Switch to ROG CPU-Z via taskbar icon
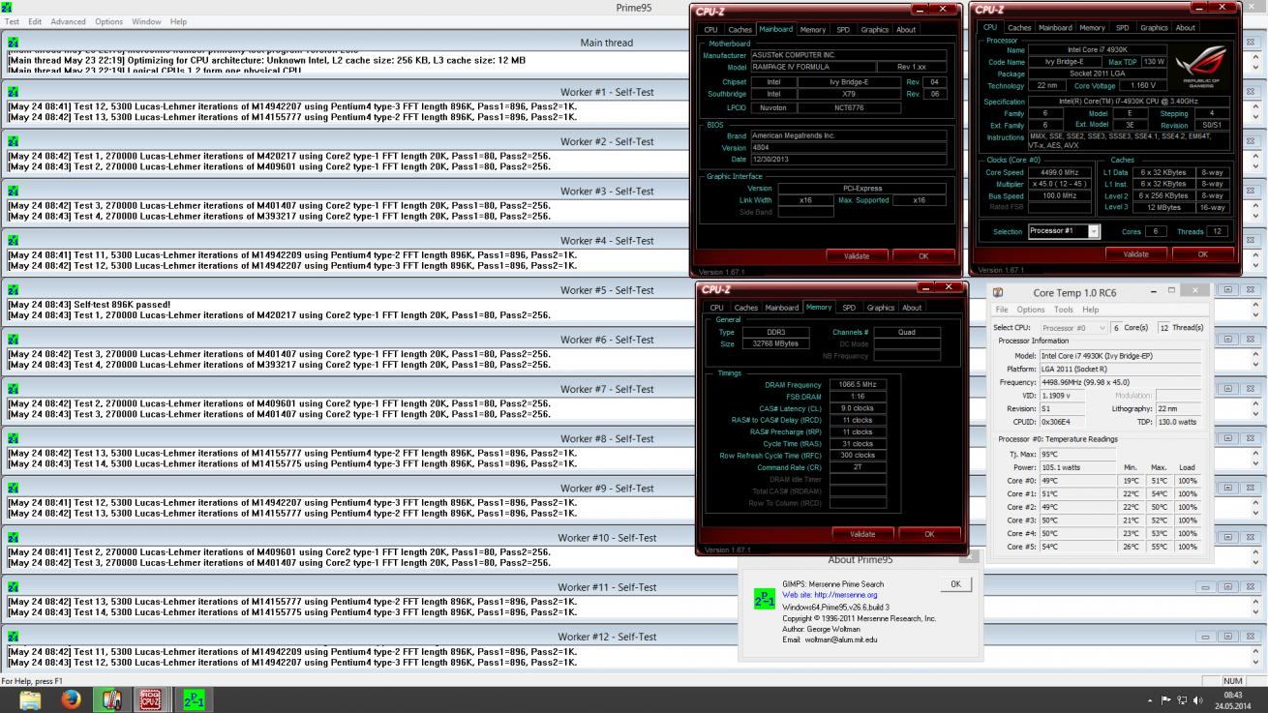 click(x=150, y=699)
